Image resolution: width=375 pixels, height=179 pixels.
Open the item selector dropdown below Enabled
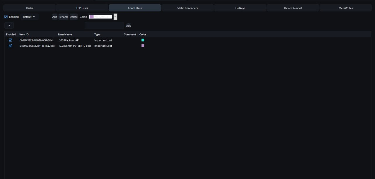pyautogui.click(x=9, y=26)
